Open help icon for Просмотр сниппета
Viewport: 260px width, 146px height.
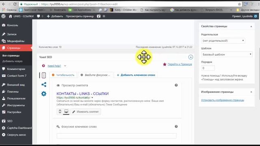pyautogui.click(x=176, y=85)
